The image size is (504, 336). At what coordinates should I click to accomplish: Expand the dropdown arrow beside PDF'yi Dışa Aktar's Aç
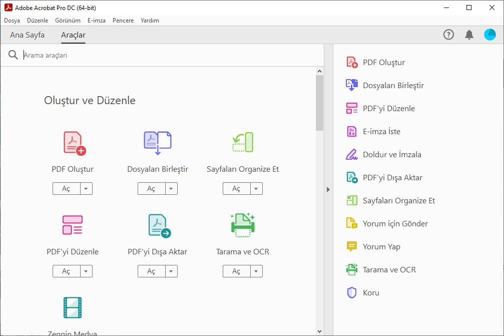(171, 271)
